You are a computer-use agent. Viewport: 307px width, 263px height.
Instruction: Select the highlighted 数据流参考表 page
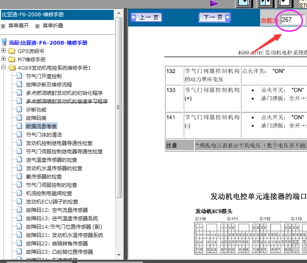pyautogui.click(x=41, y=126)
